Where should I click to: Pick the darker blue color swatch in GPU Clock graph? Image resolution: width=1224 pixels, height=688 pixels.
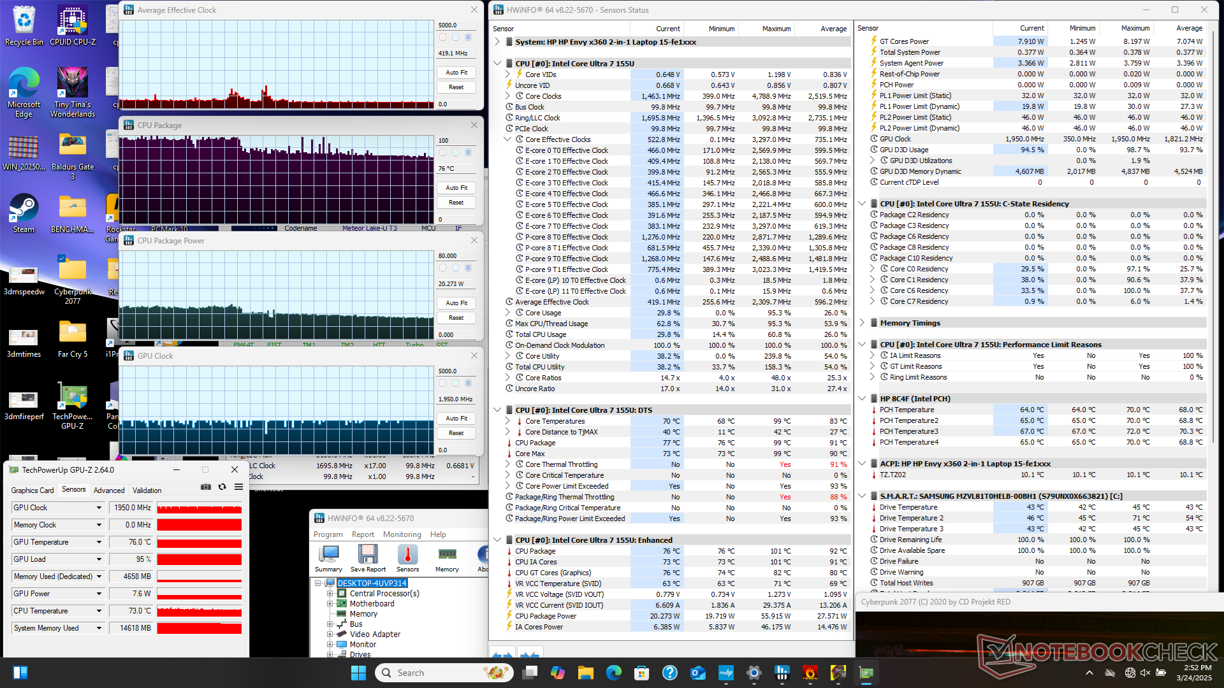pos(468,383)
